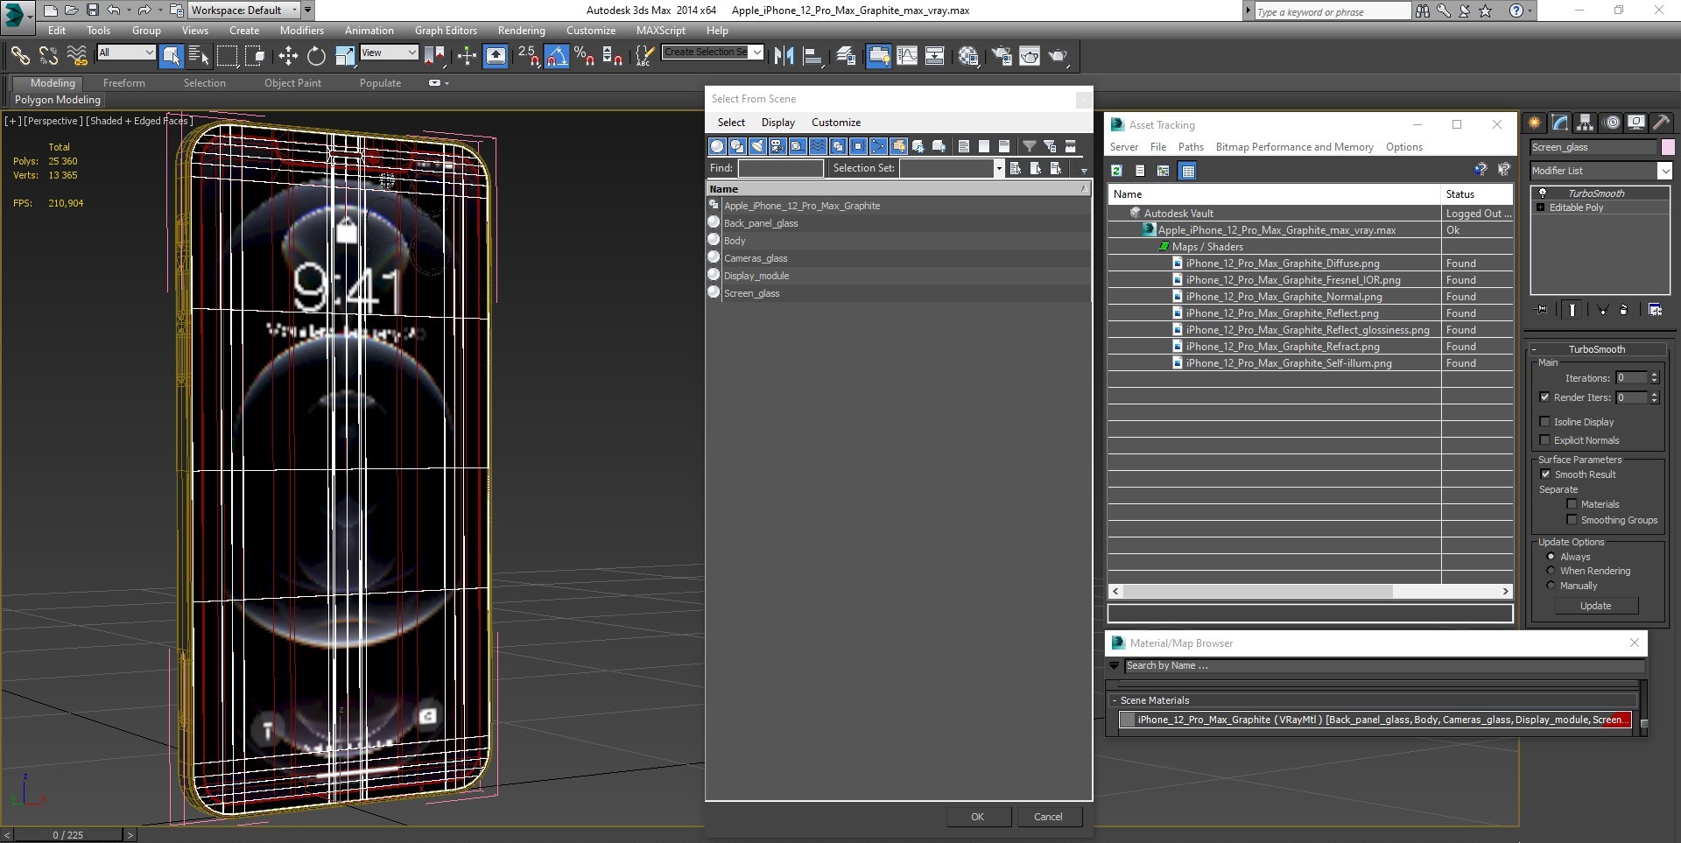Click Bind to Space Warp icon
This screenshot has width=1681, height=843.
pos(77,56)
